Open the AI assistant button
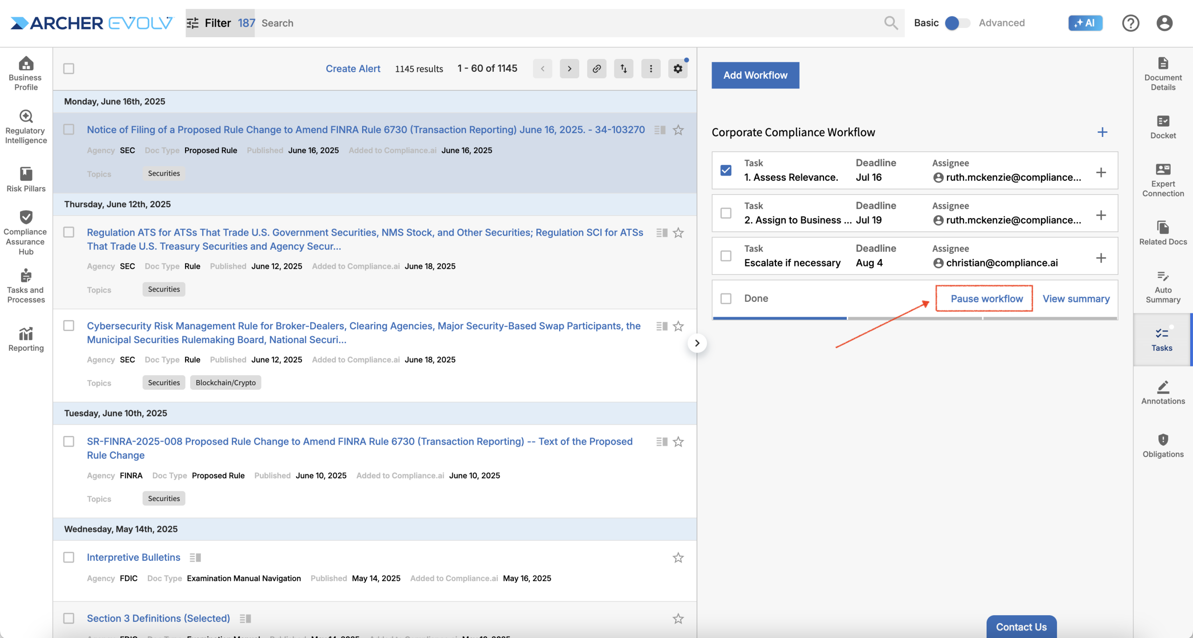This screenshot has height=638, width=1193. tap(1085, 23)
